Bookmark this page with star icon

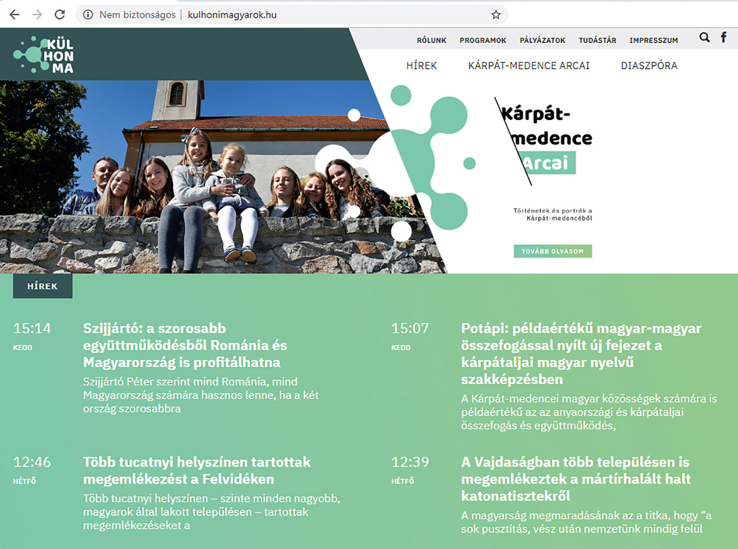(496, 15)
